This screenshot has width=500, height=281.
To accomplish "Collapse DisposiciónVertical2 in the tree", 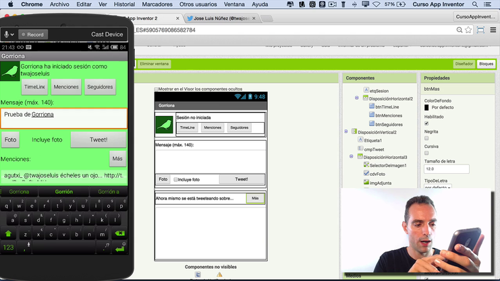I will [346, 131].
